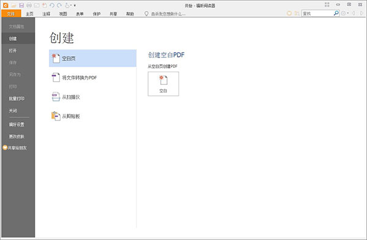Viewport: 367px width, 240px height.
Task: Open the 注释 ribbon tab
Action: (x=46, y=14)
